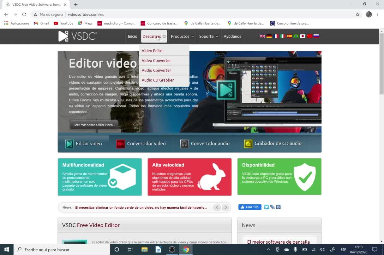
Task: Click the Editor video icon in banner strip
Action: (x=69, y=144)
